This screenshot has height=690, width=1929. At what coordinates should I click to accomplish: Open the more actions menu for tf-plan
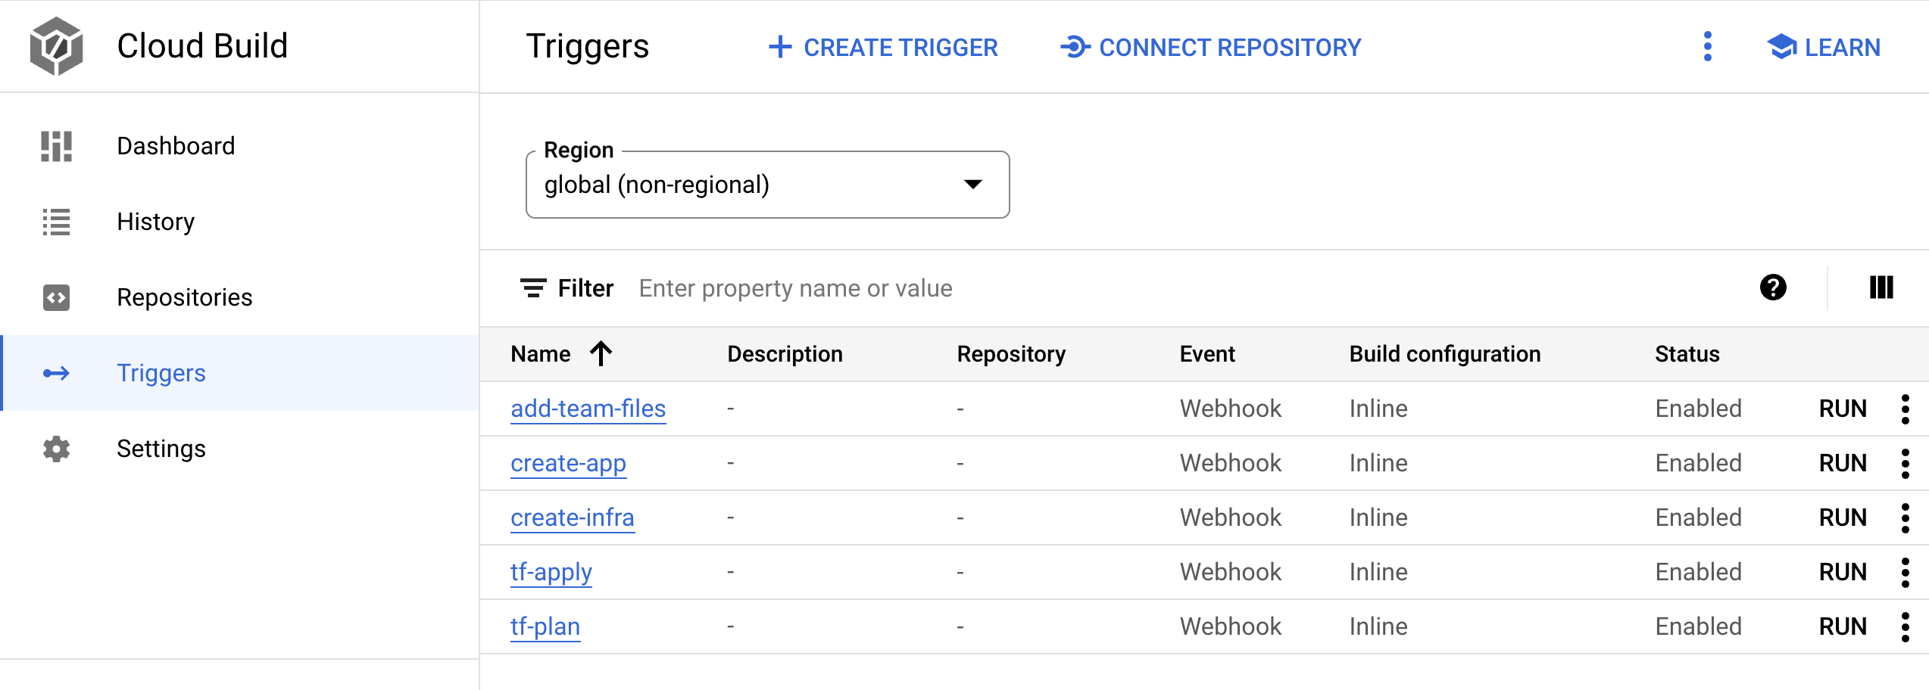point(1905,626)
